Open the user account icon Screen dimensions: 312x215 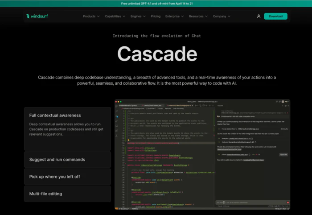tap(259, 17)
